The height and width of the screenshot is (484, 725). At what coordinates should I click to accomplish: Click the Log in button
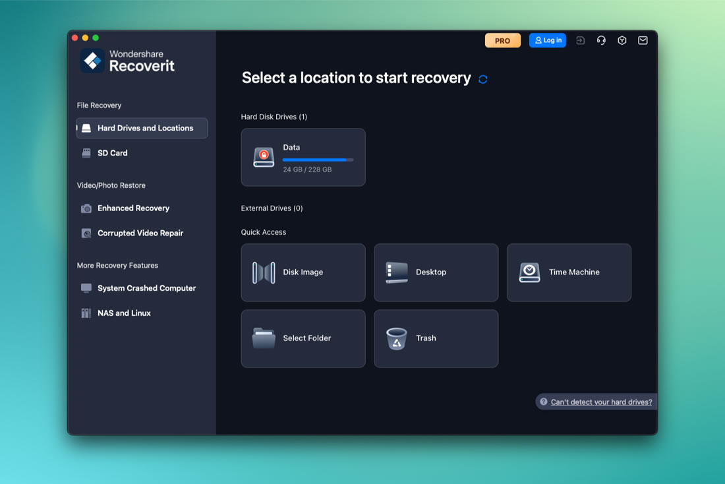click(548, 41)
